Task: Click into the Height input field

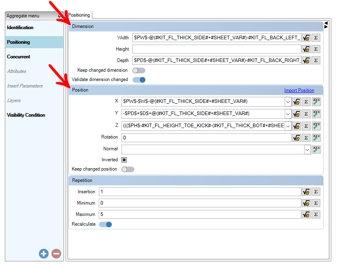Action: tap(217, 49)
